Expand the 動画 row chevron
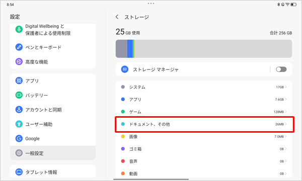The height and width of the screenshot is (181, 302). [285, 173]
